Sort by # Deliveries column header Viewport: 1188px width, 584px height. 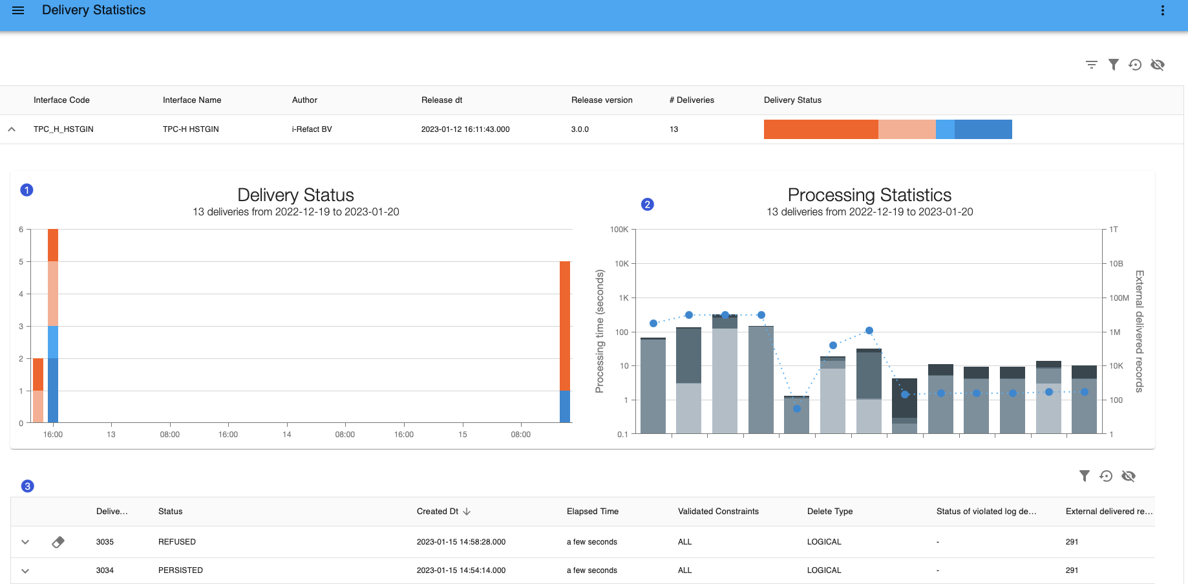(692, 100)
